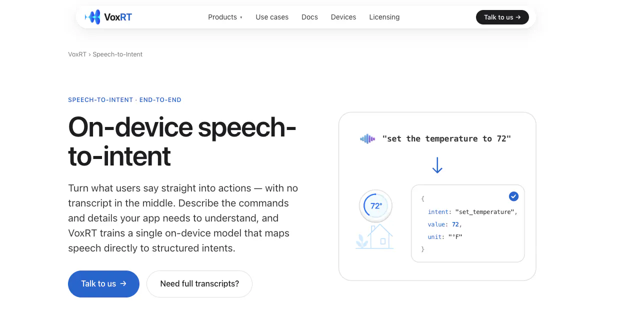Viewport: 626px width, 323px height.
Task: Click the On-device speech-to-intent heading
Action: [182, 141]
